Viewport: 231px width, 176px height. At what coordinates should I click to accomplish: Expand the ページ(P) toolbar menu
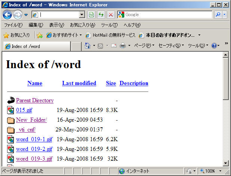pos(144,46)
